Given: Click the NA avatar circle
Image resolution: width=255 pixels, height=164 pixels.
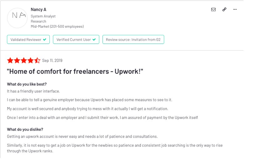Looking at the screenshot, I should coord(17,18).
